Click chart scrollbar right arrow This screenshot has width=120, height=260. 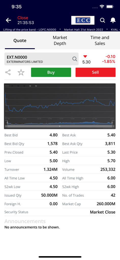[113, 126]
